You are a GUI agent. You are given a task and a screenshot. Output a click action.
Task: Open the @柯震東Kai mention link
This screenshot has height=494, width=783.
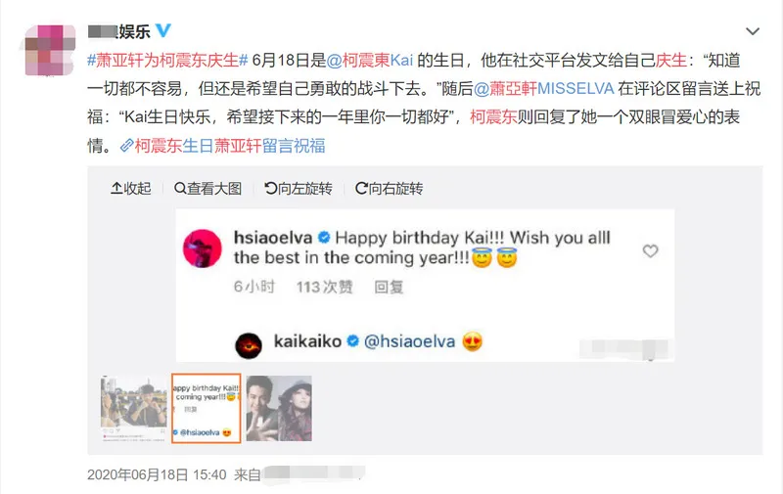click(370, 61)
